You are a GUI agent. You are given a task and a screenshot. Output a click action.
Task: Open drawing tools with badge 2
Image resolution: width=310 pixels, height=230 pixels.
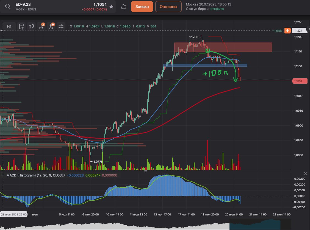(x=41, y=26)
